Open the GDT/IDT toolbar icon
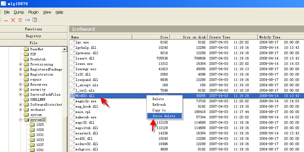The width and height of the screenshot is (304, 152). point(20,20)
